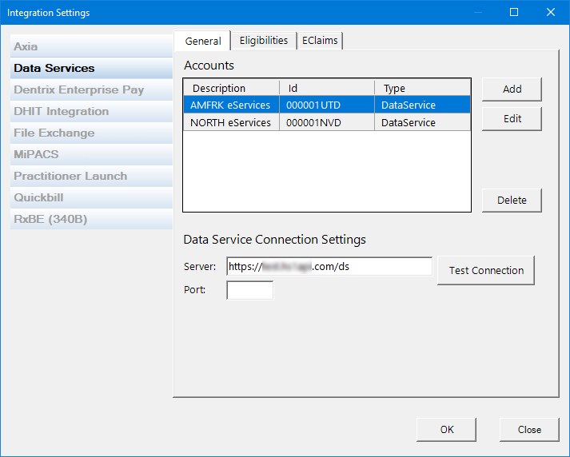
Task: Select RxBE (340B) from the list
Action: coord(50,220)
